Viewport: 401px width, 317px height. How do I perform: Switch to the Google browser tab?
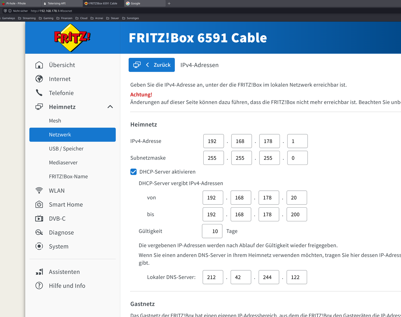pyautogui.click(x=145, y=3)
